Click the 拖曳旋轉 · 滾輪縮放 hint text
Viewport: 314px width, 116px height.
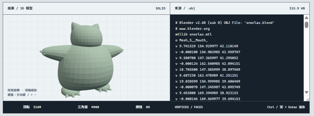22,90
